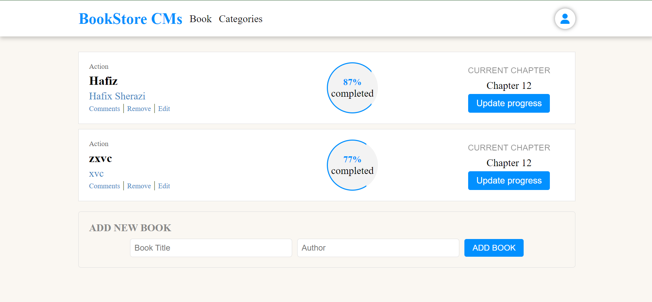The height and width of the screenshot is (302, 652).
Task: Click Chapter 12 under CURRENT CHAPTER for Hafiz
Action: tap(508, 85)
